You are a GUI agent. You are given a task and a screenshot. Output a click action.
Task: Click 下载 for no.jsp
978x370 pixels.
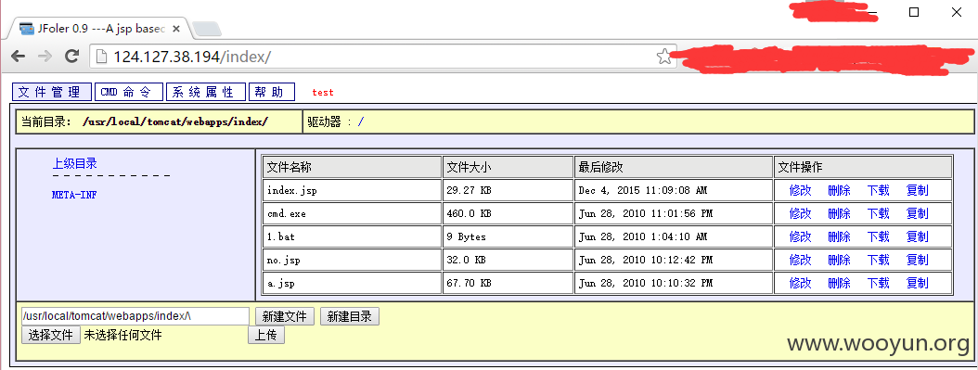point(878,260)
